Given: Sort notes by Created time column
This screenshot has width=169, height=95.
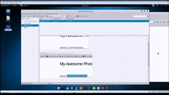Looking at the screenshot, I should (57, 19).
